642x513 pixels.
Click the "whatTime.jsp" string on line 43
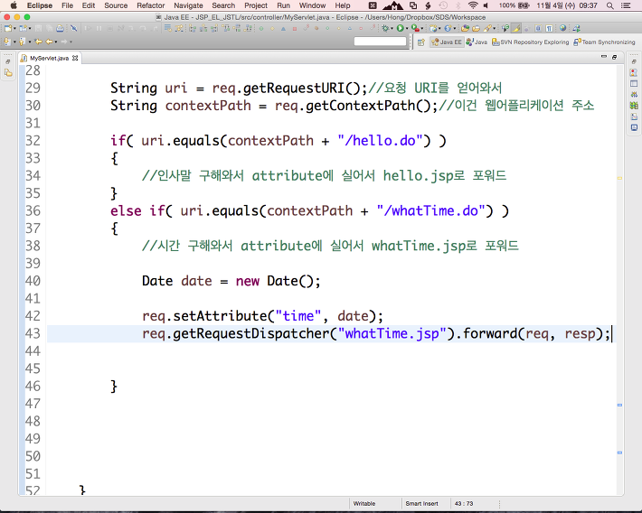[x=392, y=334]
